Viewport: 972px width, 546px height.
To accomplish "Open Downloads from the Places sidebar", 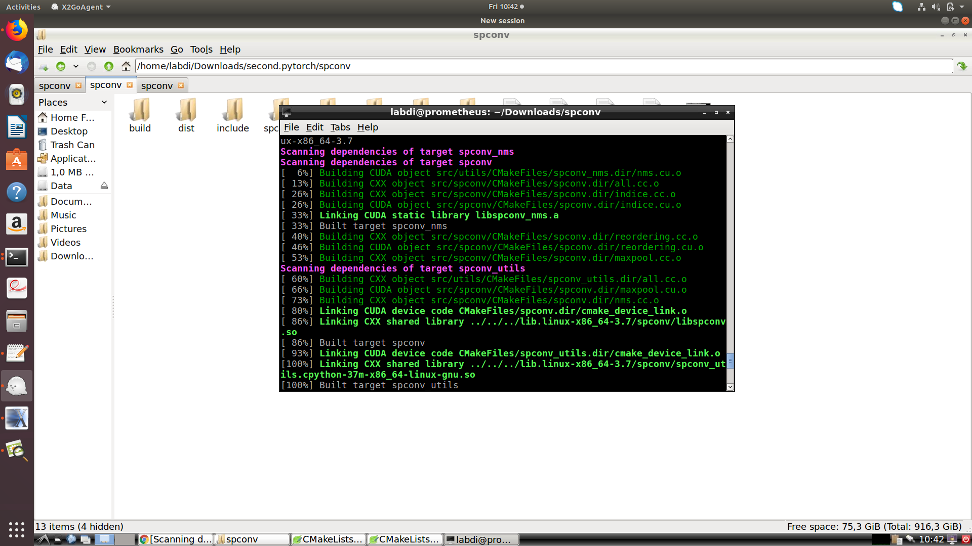I will click(x=71, y=256).
